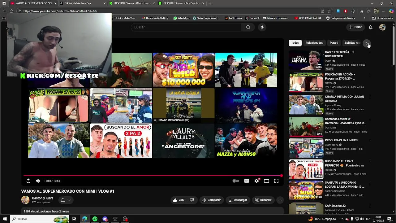Expand the Otros favoritos folder
396x223 pixels.
(x=382, y=18)
